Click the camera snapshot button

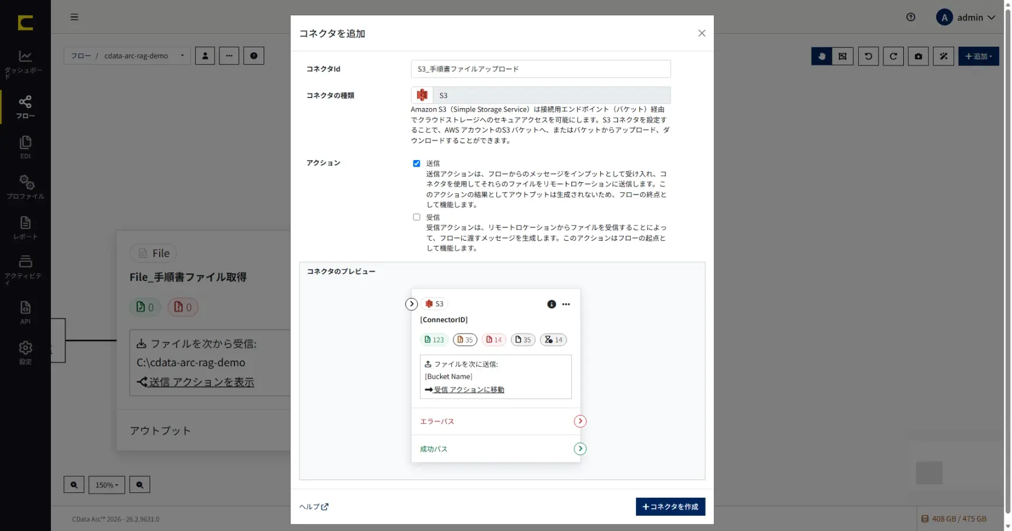(x=918, y=56)
